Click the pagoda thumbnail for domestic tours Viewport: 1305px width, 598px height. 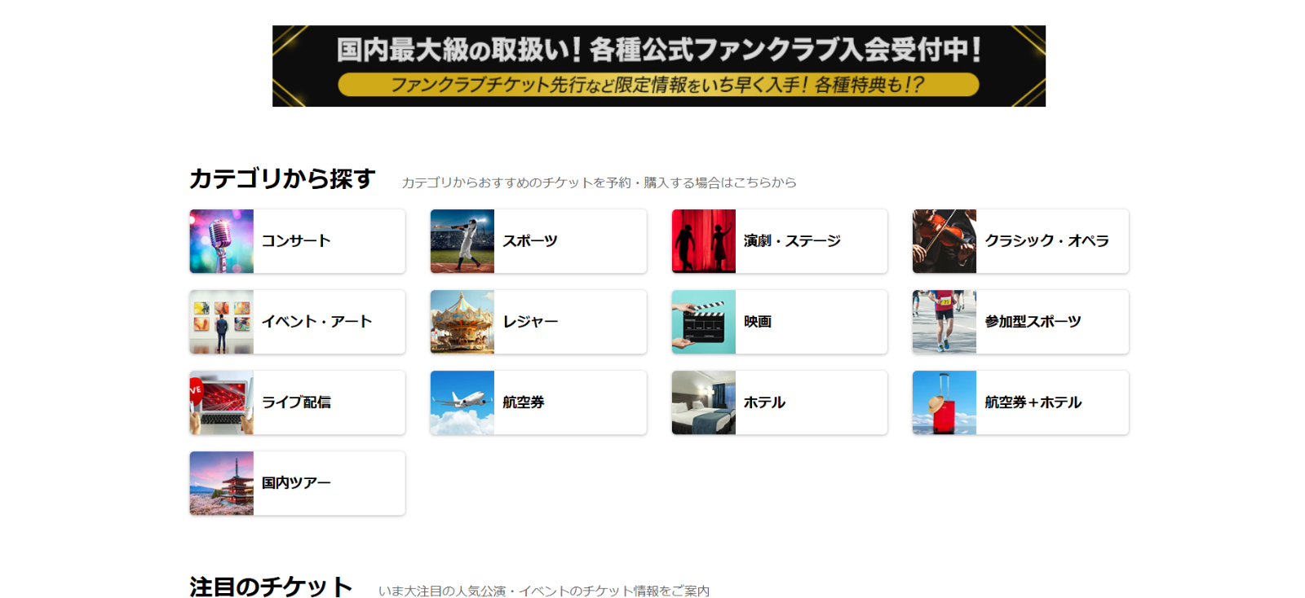coord(221,483)
